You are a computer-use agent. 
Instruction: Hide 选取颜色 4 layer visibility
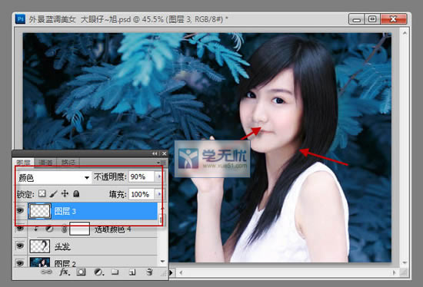(x=20, y=229)
